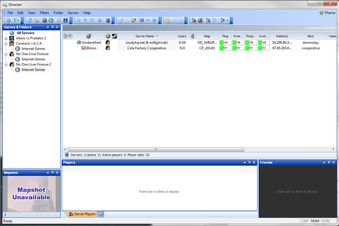Click Ping bar for unityhq.net server row
The width and height of the screenshot is (339, 226).
(225, 42)
